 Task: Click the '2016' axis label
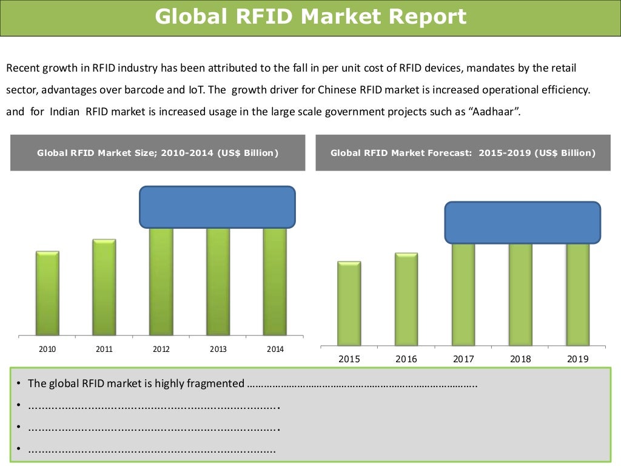pyautogui.click(x=406, y=359)
